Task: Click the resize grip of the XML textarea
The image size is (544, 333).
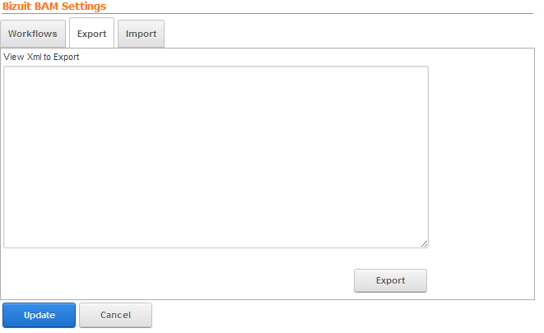Action: (x=424, y=244)
